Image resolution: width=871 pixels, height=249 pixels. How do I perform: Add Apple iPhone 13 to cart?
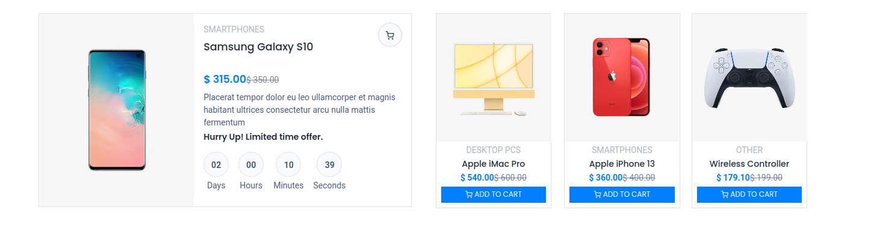click(622, 194)
